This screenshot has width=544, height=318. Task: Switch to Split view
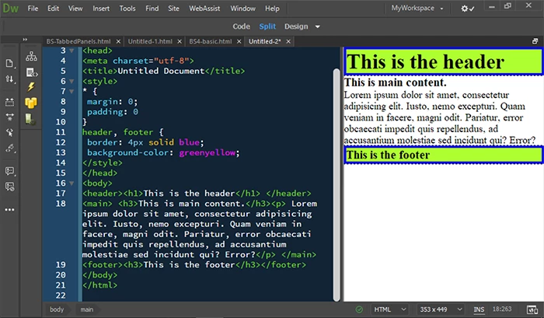pyautogui.click(x=267, y=26)
